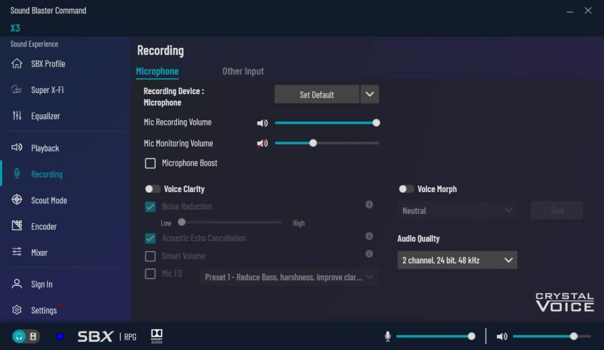Switch to the Other Input tab
Screen dimensions: 604x350
[x=243, y=71]
